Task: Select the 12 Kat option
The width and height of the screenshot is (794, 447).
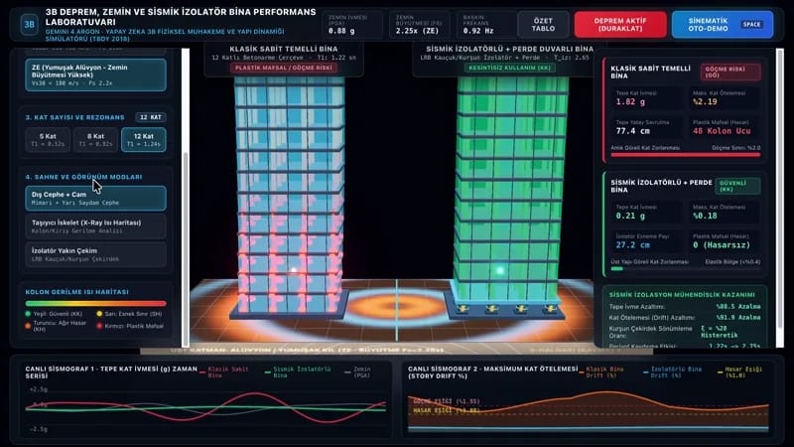Action: point(143,139)
